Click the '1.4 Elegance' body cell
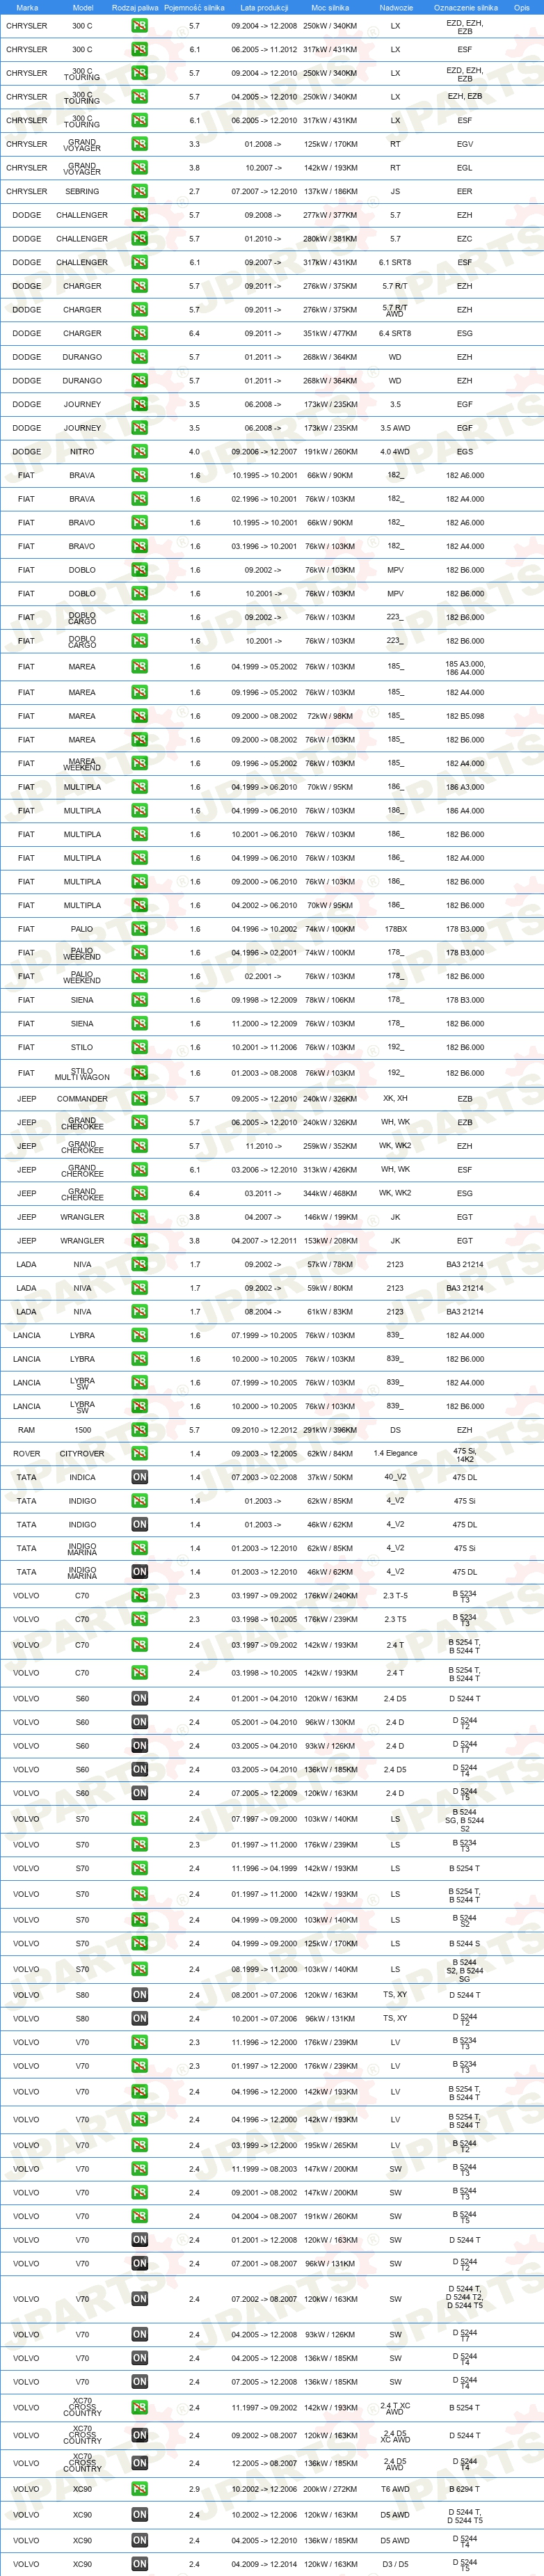 [396, 1453]
